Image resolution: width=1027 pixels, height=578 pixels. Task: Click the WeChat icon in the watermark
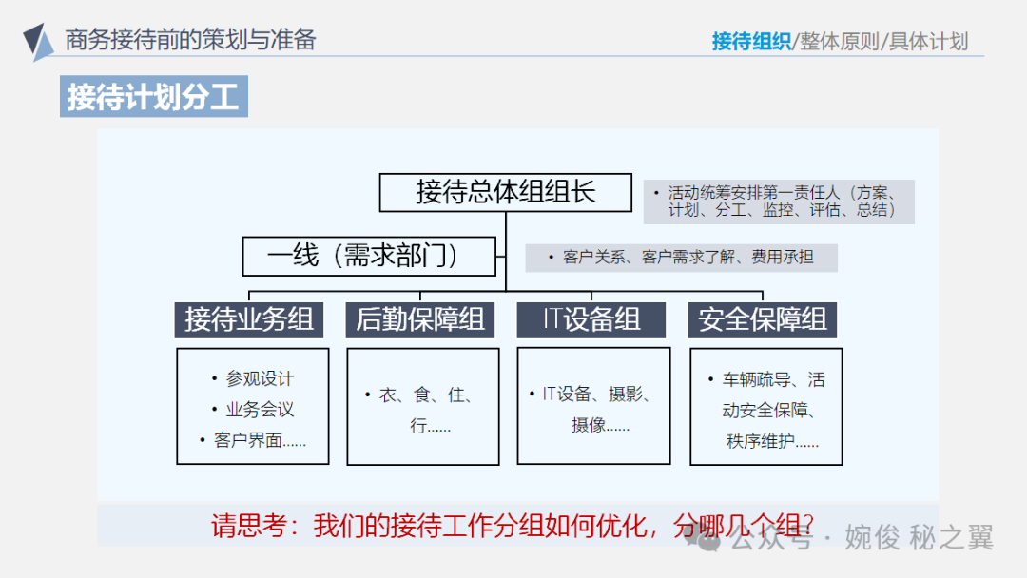click(710, 539)
